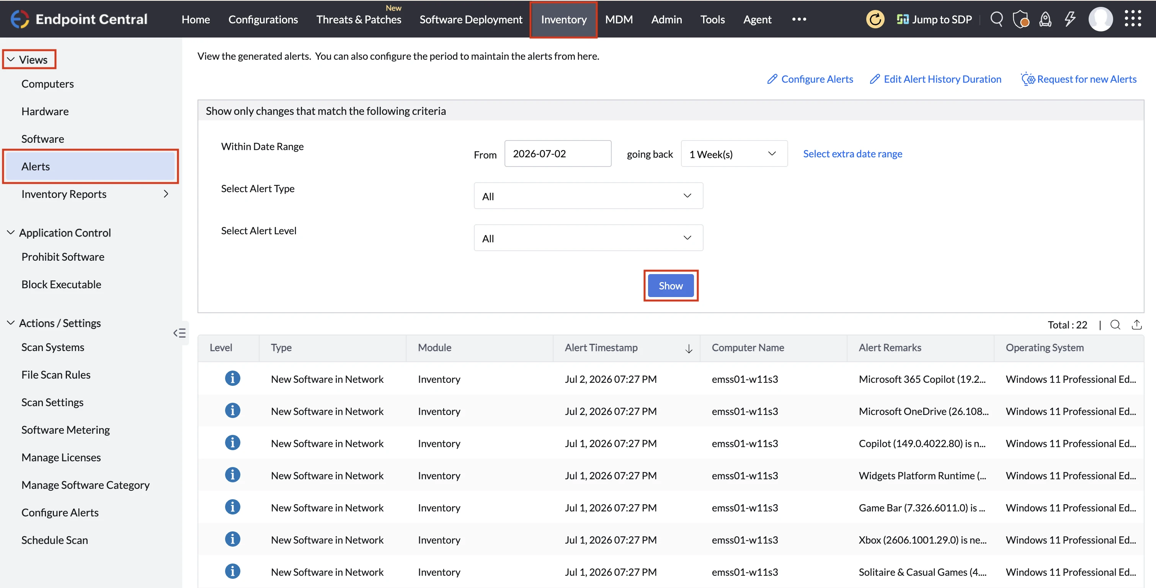Click the export icon beside Total
Viewport: 1156px width, 588px height.
click(x=1137, y=325)
